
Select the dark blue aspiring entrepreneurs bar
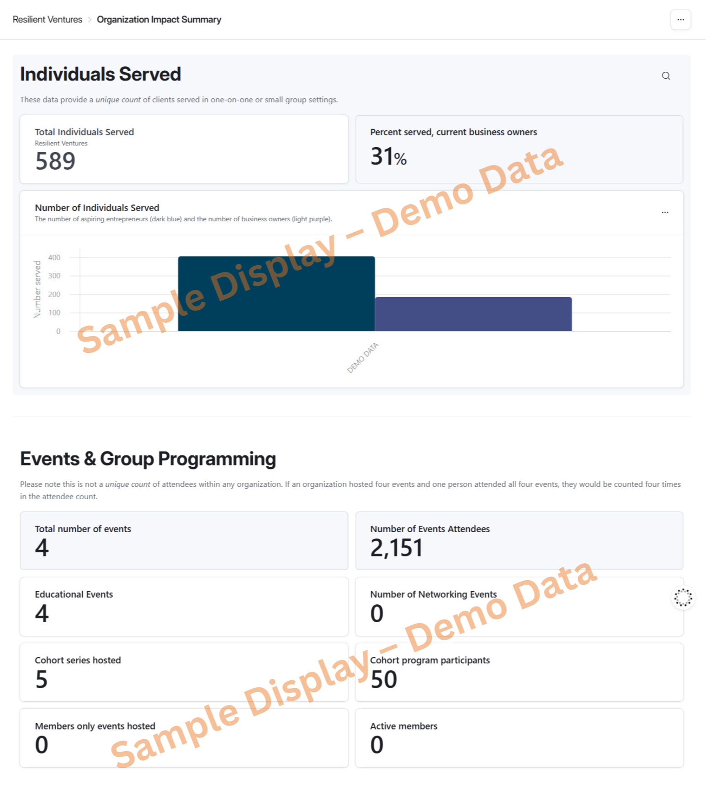click(x=276, y=294)
